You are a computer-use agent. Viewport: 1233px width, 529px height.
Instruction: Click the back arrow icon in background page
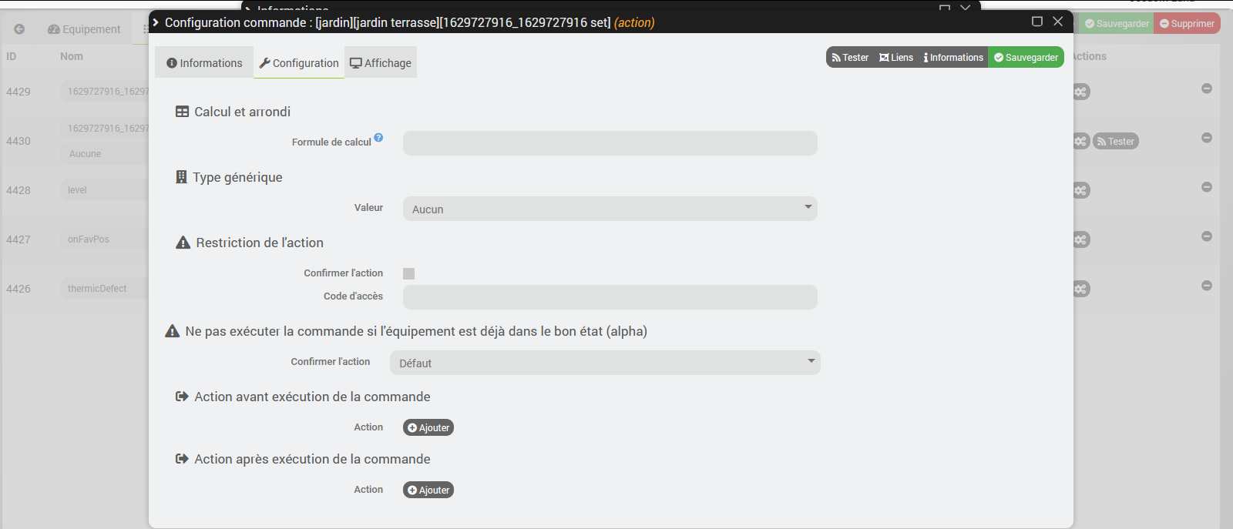click(x=19, y=29)
